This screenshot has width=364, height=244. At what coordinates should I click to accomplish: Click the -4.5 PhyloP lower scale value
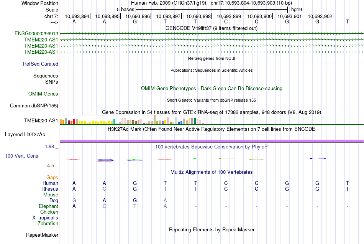coord(50,166)
